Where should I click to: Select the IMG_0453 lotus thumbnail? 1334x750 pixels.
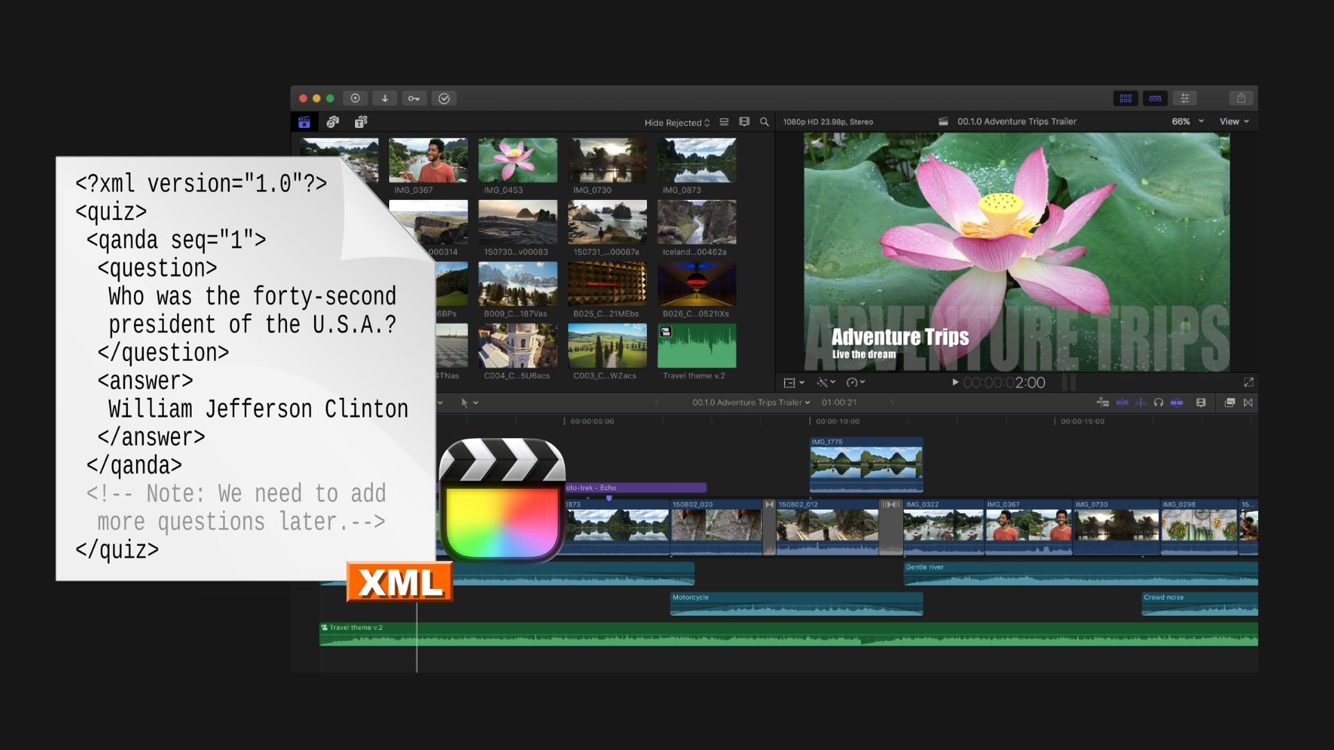point(518,160)
